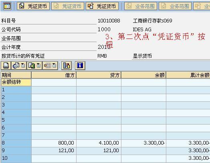
Task: Click the 借方 column header
Action: click(x=54, y=75)
